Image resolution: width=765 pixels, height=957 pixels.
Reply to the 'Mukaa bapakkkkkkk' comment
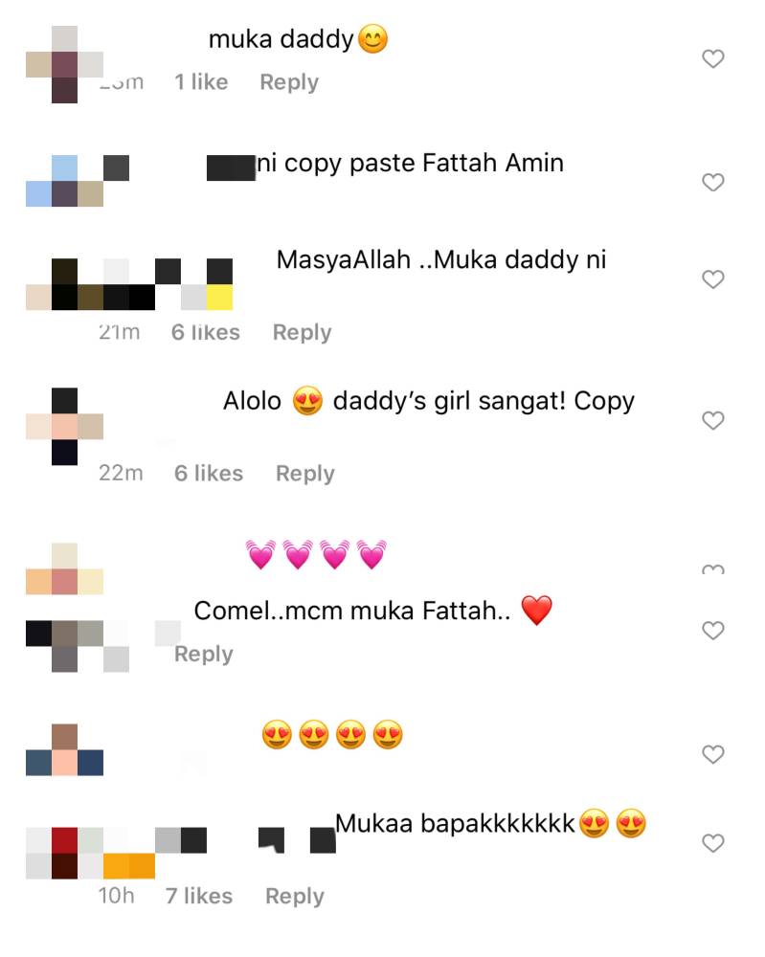294,897
